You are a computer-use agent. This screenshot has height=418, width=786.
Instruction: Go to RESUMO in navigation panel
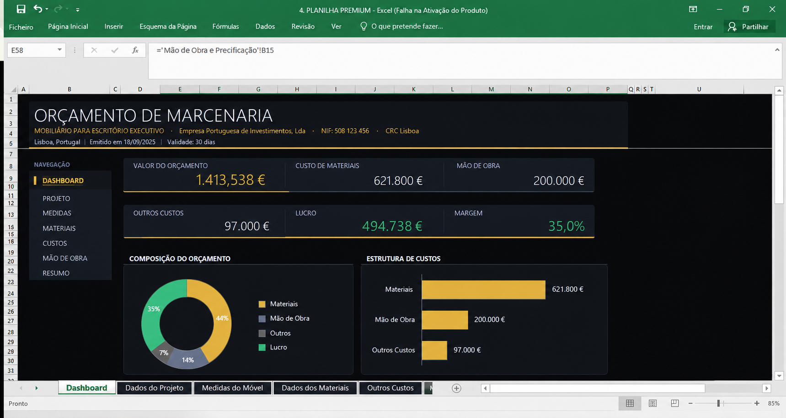56,273
